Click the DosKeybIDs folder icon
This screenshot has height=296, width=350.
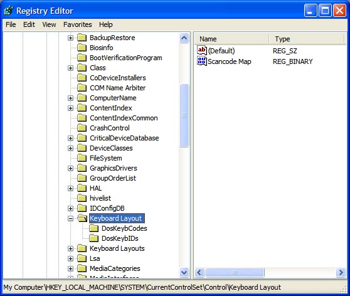93,238
